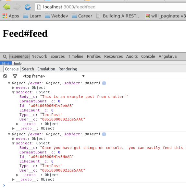Select the body breadcrumb element
The image size is (186, 188).
[x=18, y=63]
